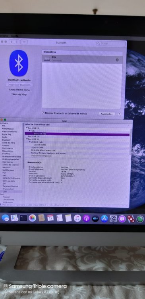Screen dimensions: 145x299
Task: Select TOSHIBA Web Camera - HD row
Action: coord(77,150)
